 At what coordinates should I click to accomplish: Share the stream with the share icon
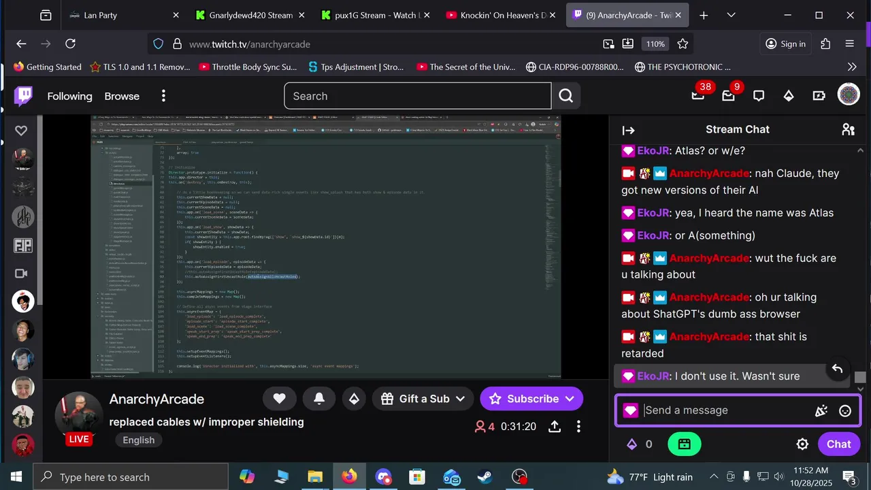coord(555,427)
